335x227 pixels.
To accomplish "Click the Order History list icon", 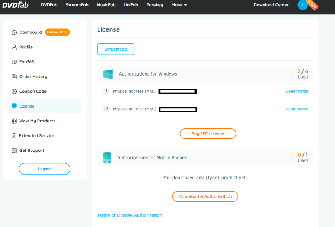I will tap(14, 77).
